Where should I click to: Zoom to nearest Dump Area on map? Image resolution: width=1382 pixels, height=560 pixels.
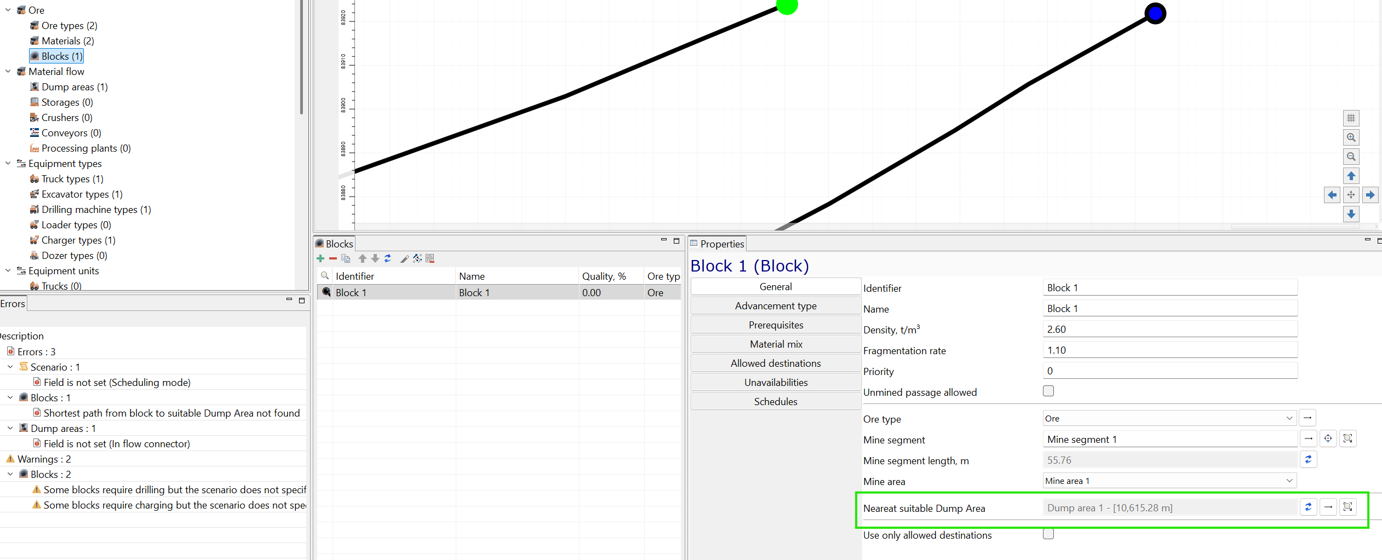[1348, 507]
